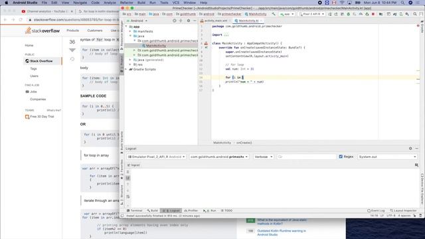Open the TODO tool window tab

226,210
